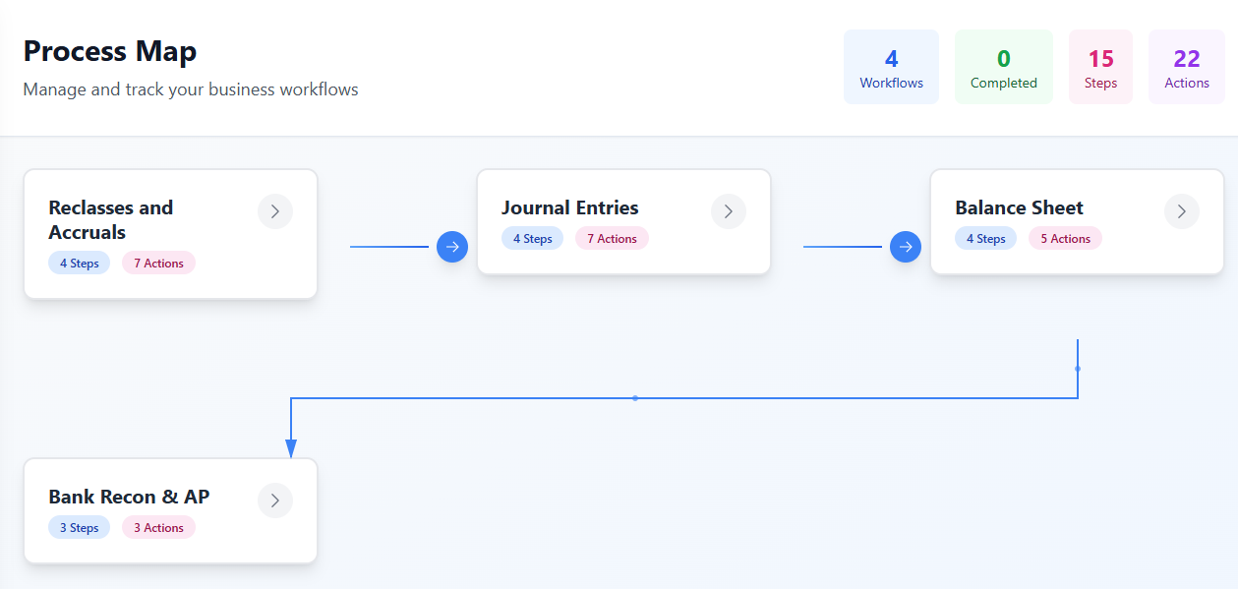This screenshot has height=589, width=1238.
Task: Expand the Balance Sheet chevron
Action: 1182,211
